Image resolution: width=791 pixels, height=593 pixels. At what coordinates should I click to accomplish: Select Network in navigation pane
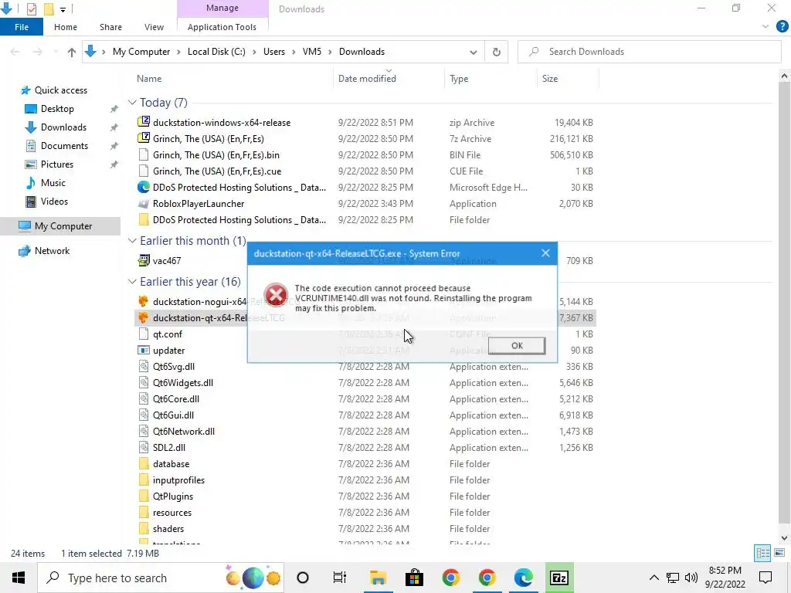click(x=52, y=251)
